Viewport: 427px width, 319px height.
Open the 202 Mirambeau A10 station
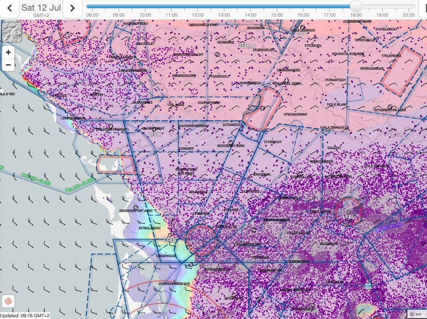(x=174, y=284)
